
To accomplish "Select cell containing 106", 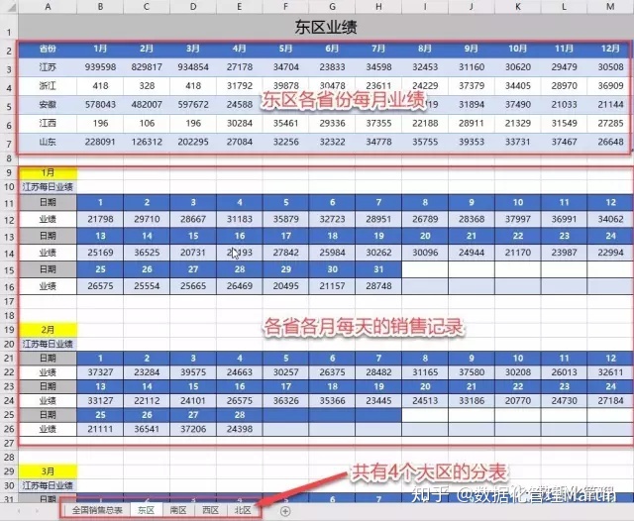I will pyautogui.click(x=147, y=123).
